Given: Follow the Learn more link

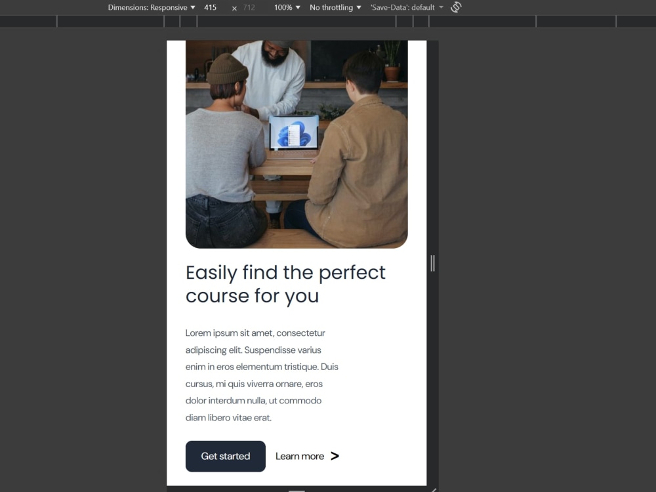Looking at the screenshot, I should click(x=300, y=457).
